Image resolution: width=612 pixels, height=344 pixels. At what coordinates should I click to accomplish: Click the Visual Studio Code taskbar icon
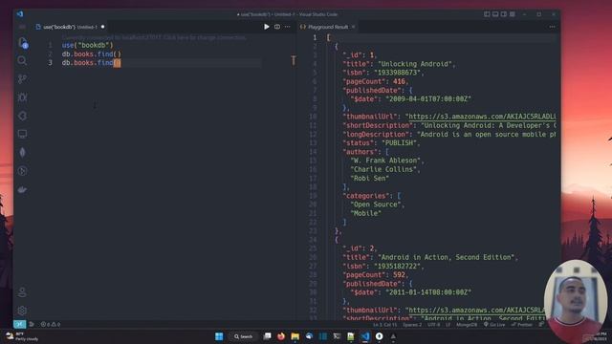point(365,336)
